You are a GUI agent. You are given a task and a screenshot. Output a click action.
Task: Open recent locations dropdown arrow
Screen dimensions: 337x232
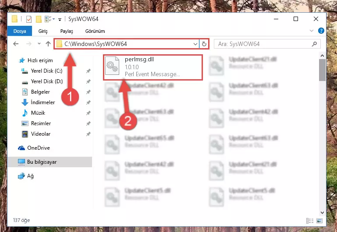pos(39,44)
